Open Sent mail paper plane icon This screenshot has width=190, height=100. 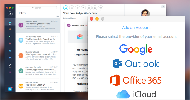click(10, 51)
